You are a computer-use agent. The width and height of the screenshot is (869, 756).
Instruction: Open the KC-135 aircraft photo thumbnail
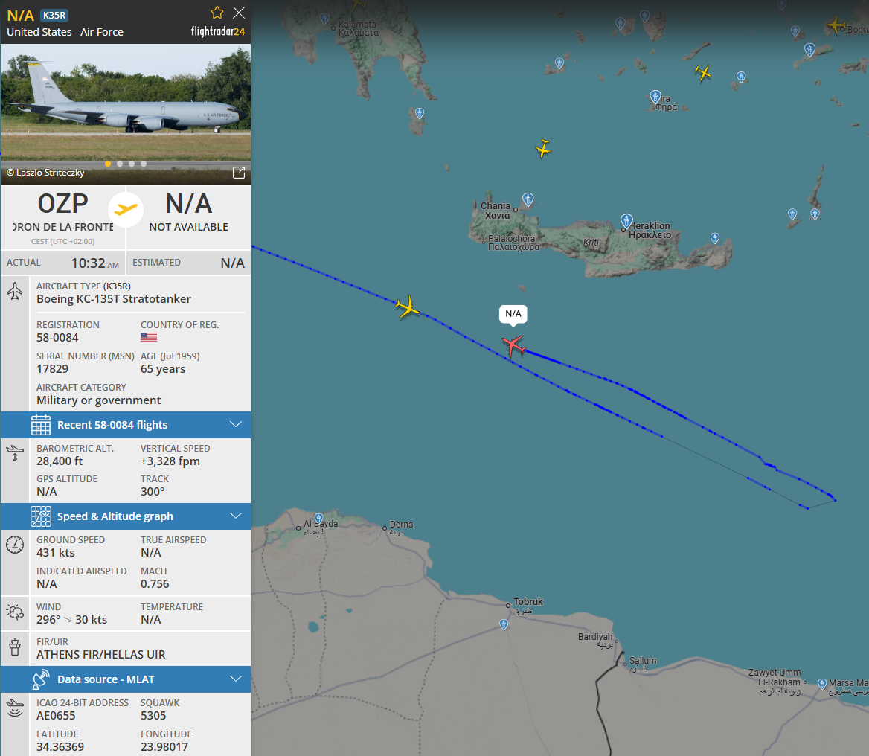[x=126, y=114]
